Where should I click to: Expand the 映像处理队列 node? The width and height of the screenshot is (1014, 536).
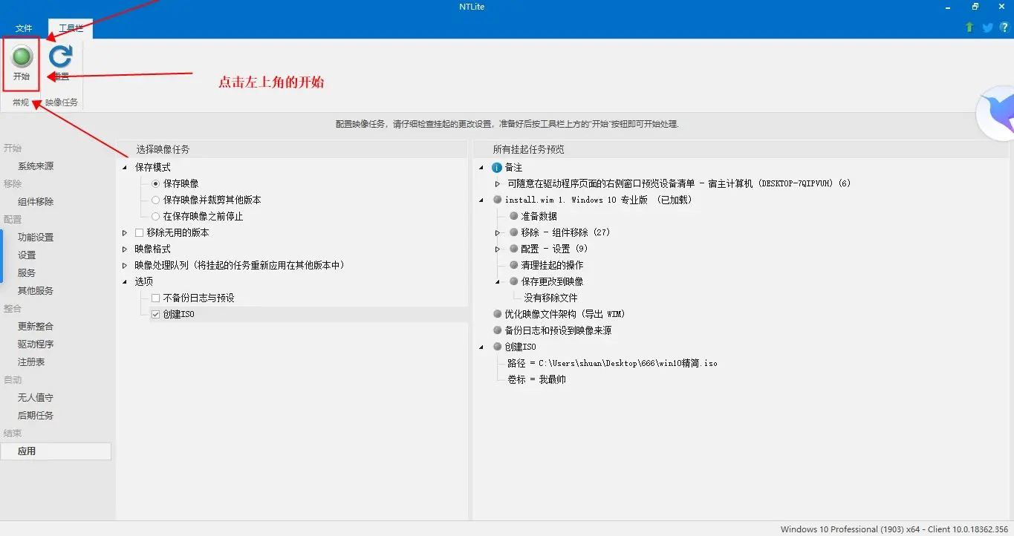click(x=125, y=265)
